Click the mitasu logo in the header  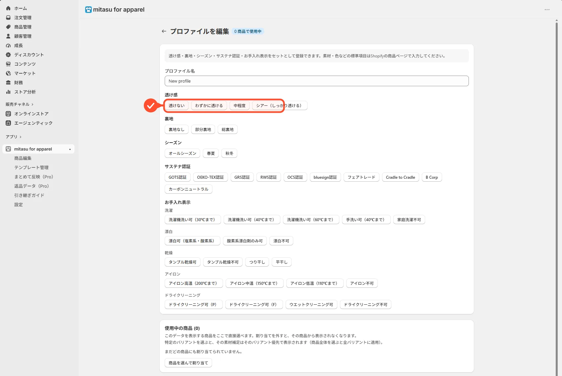[88, 10]
